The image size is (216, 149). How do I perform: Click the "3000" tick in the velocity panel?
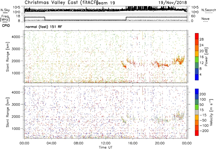coord(16,104)
